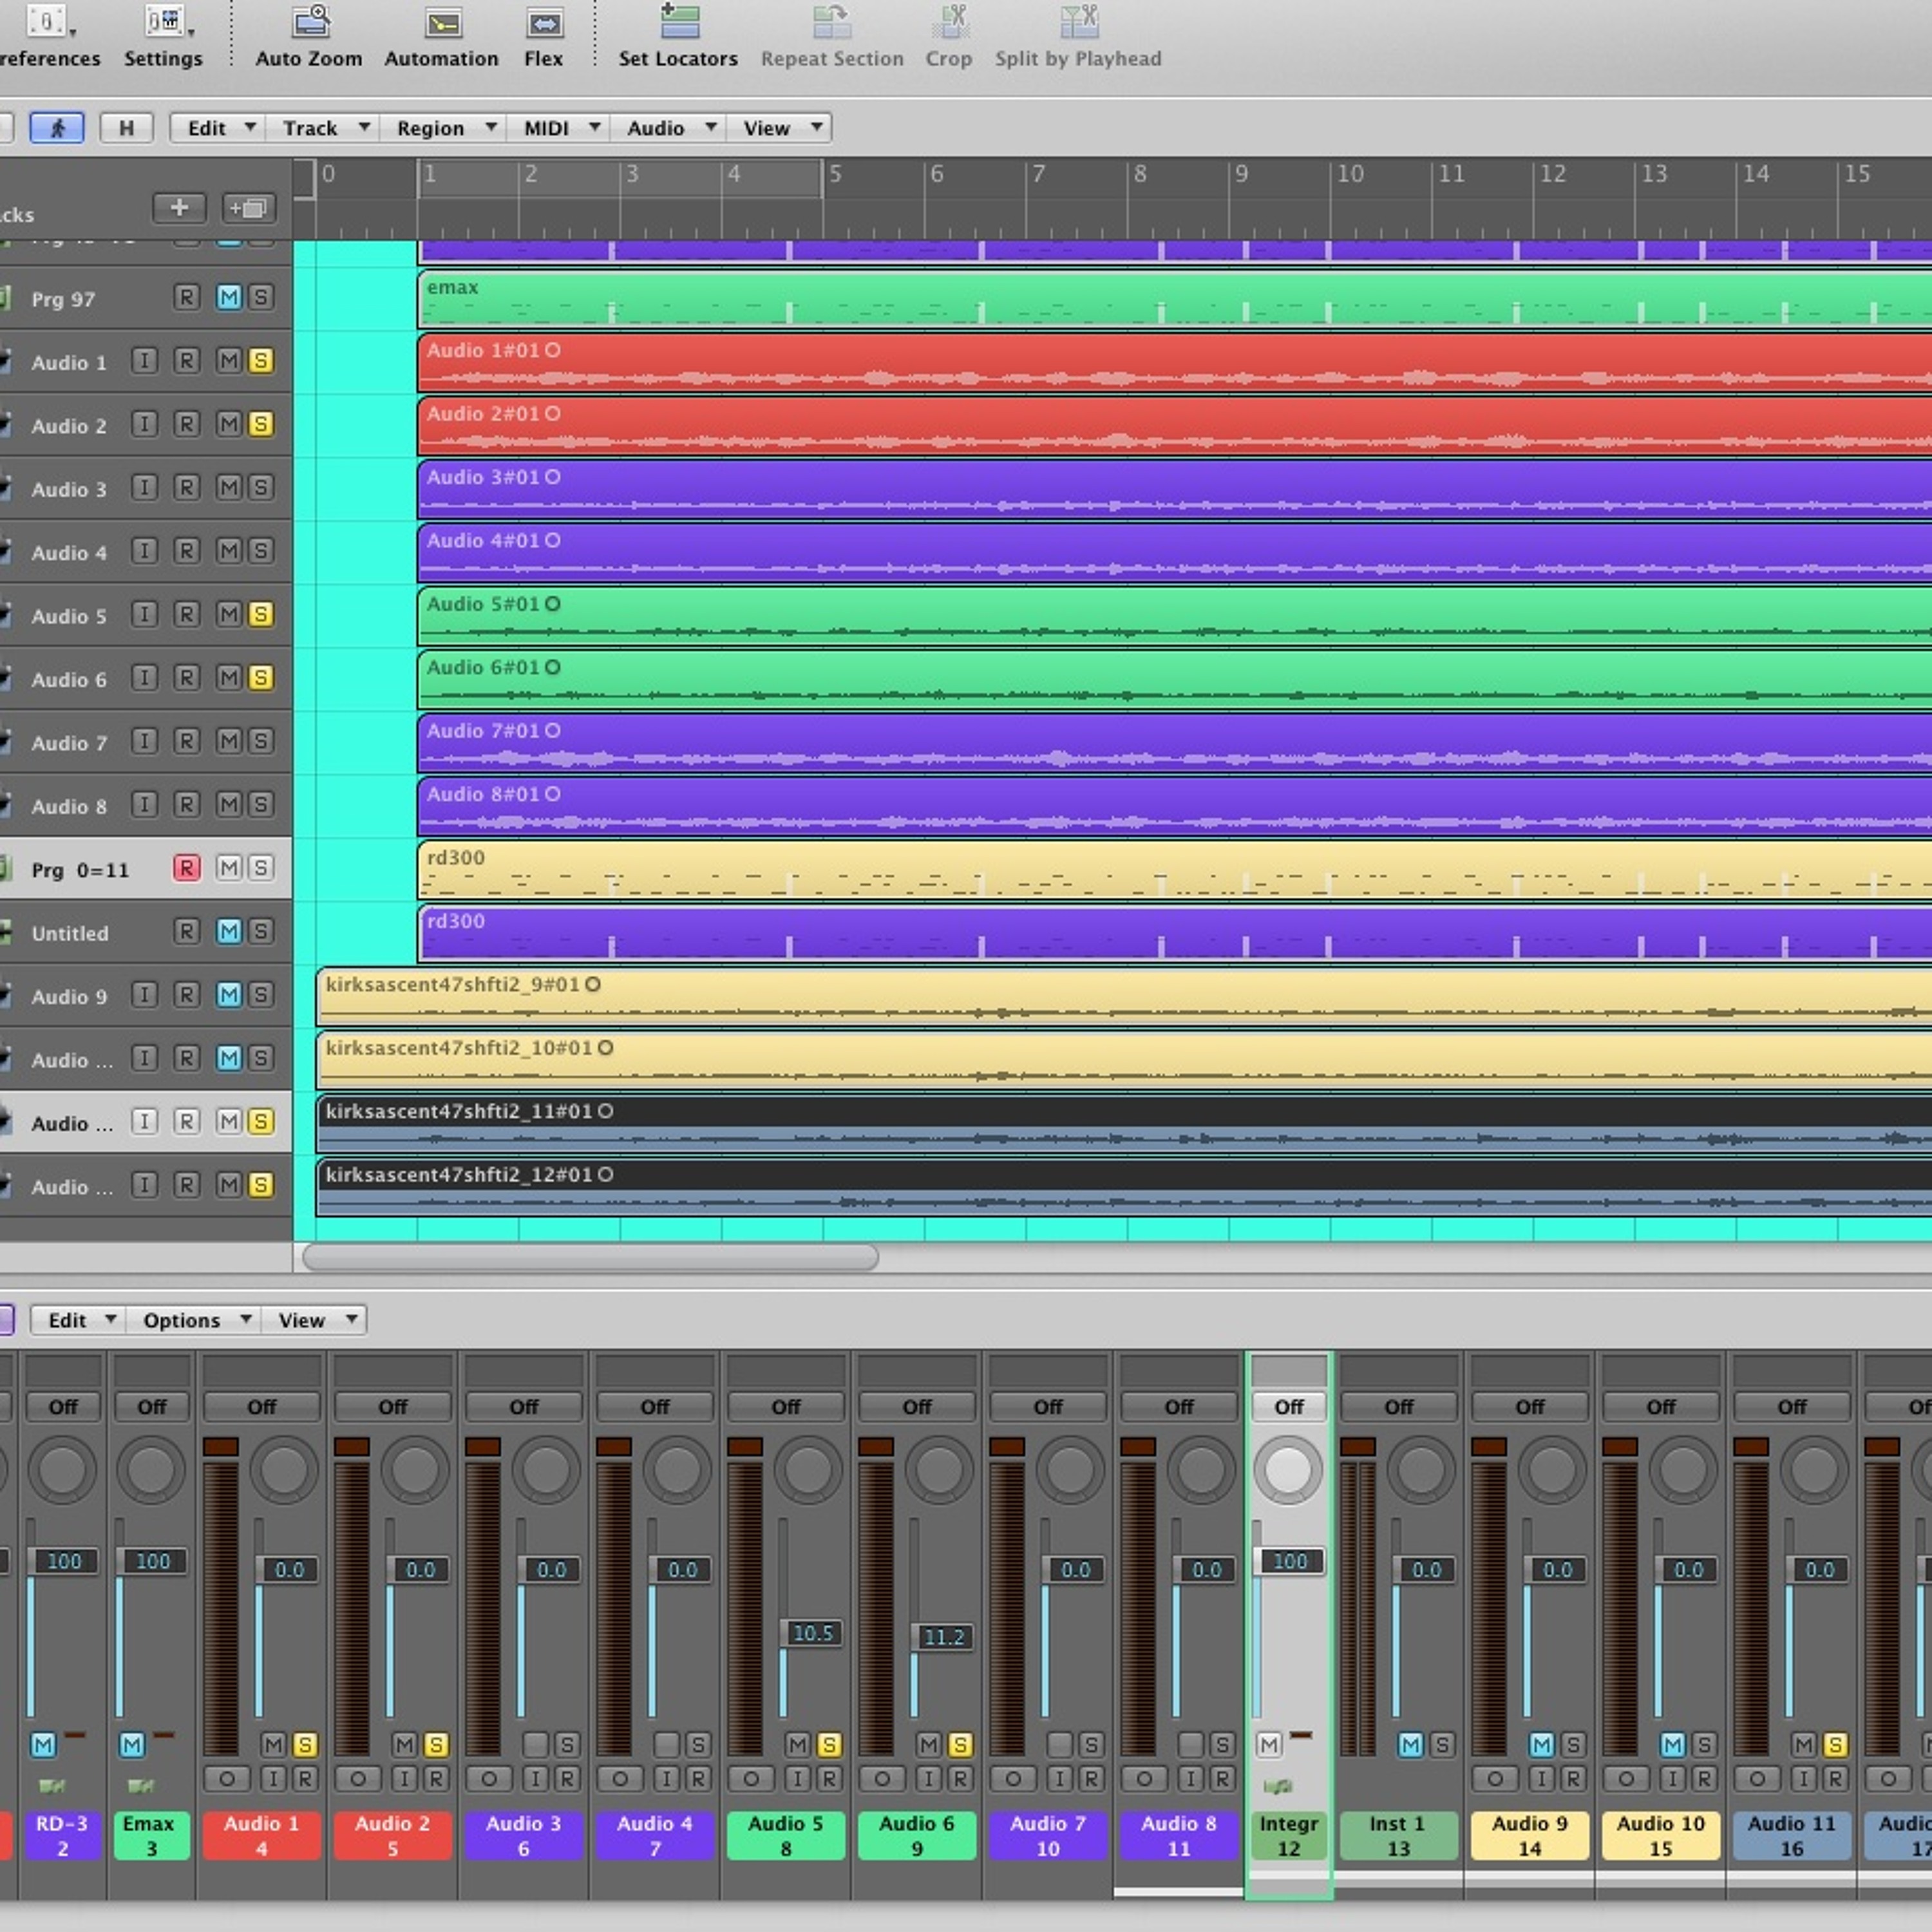Click record R on Audio 10 mixer strip
The width and height of the screenshot is (1932, 1932).
click(1705, 1779)
